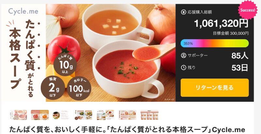Select the last Return list thumbnail
Image resolution: width=261 pixels, height=134 pixels.
[149, 115]
